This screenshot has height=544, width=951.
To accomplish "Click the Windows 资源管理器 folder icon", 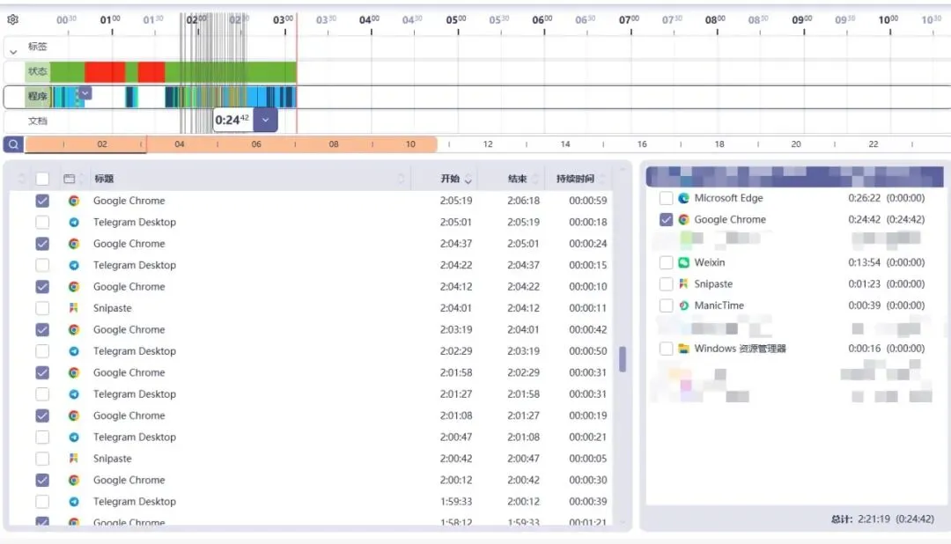I will 683,349.
